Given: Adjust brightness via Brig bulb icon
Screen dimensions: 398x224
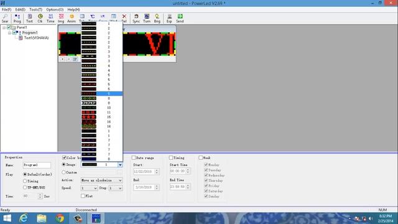Looking at the screenshot, I should pyautogui.click(x=157, y=18).
